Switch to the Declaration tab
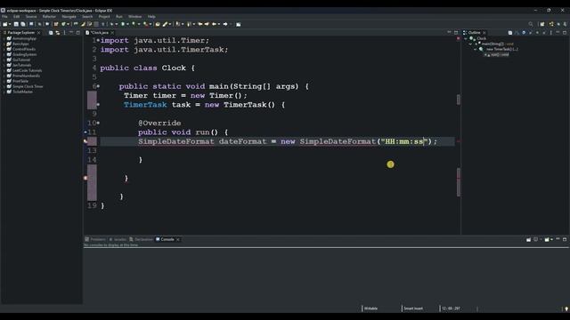This screenshot has height=320, width=570. 141,239
